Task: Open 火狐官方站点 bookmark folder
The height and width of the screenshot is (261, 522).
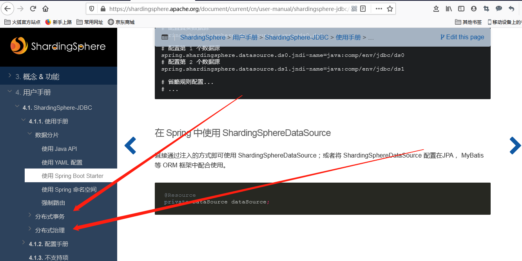Action: coord(22,22)
